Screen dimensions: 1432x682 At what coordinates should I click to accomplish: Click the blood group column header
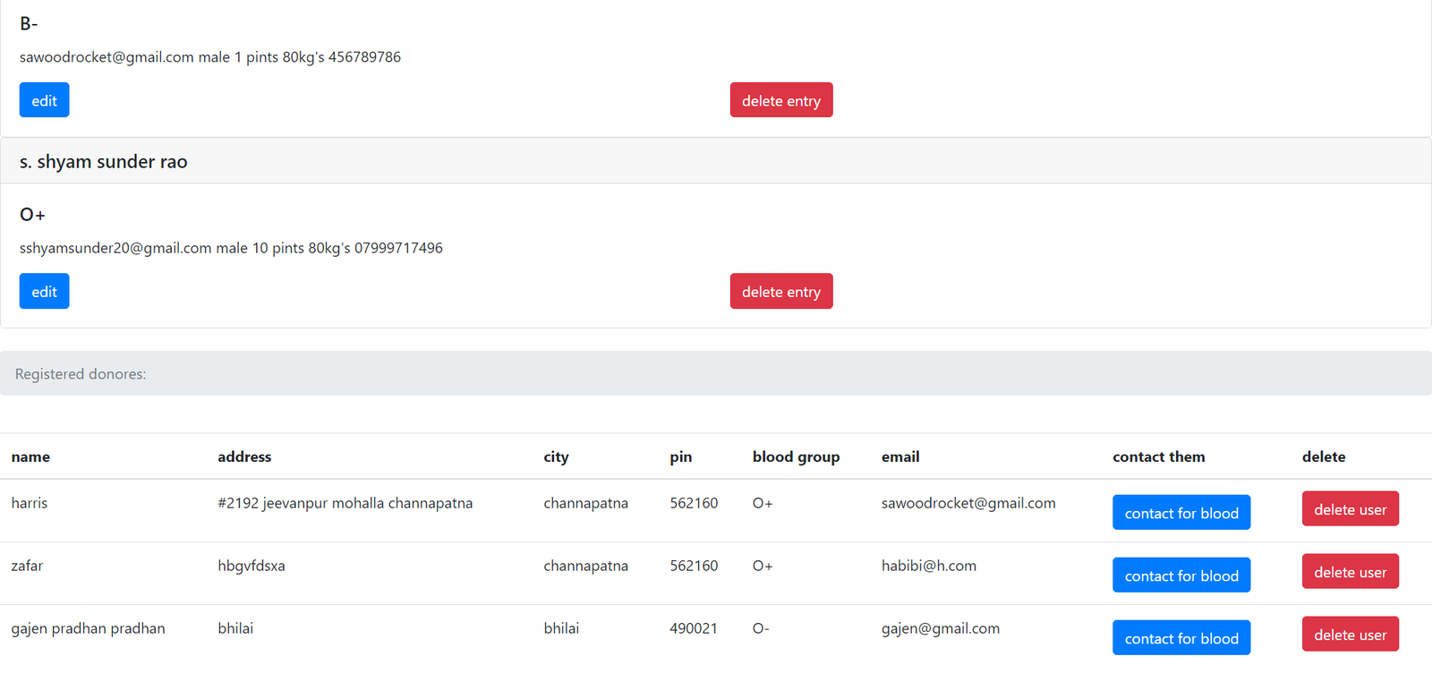point(796,456)
